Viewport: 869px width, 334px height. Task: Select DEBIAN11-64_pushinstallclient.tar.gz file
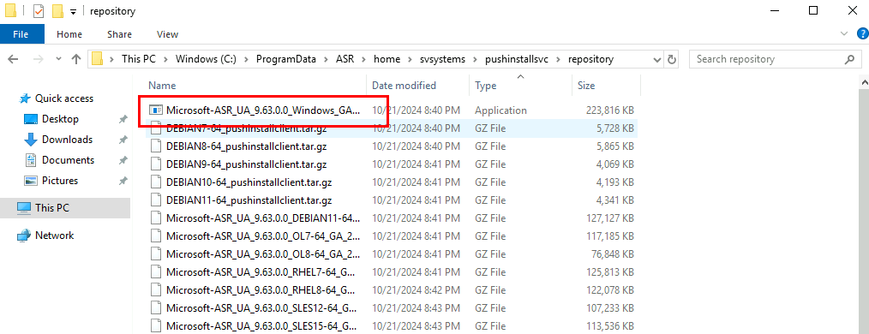pyautogui.click(x=392, y=200)
